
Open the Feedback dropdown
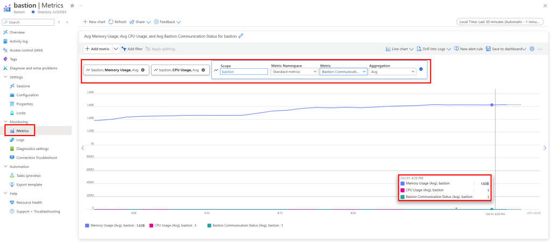[167, 22]
